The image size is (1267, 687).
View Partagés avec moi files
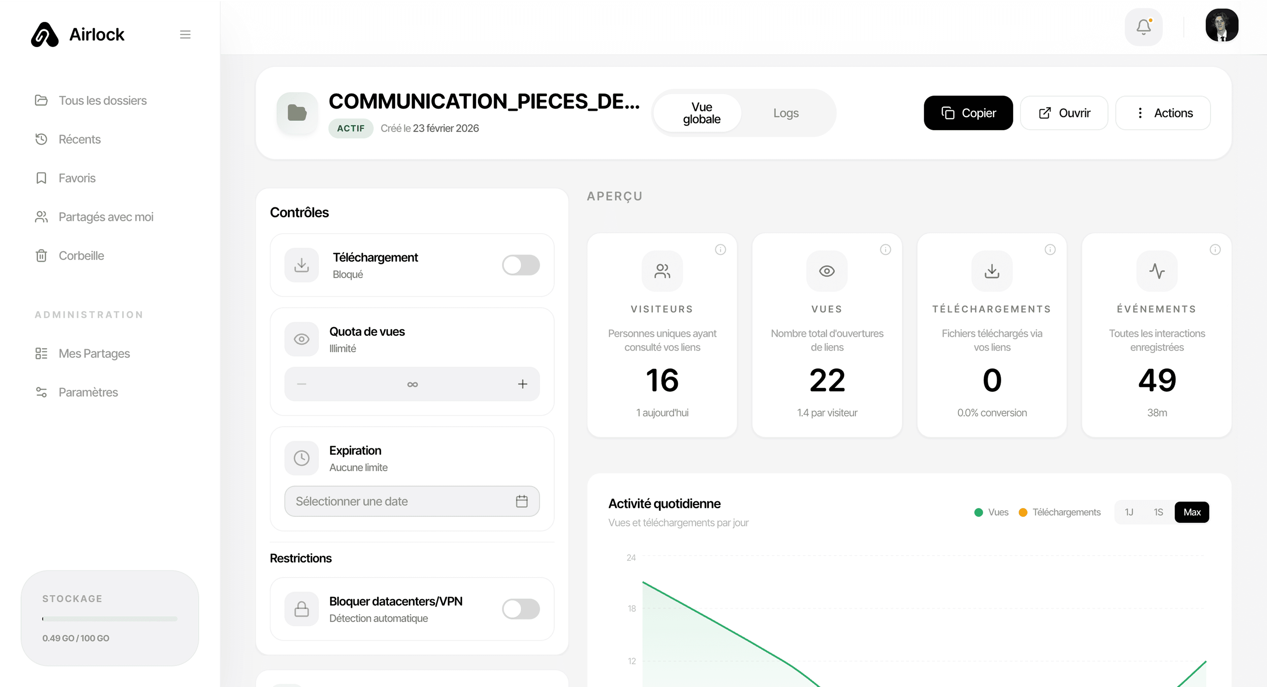tap(106, 216)
